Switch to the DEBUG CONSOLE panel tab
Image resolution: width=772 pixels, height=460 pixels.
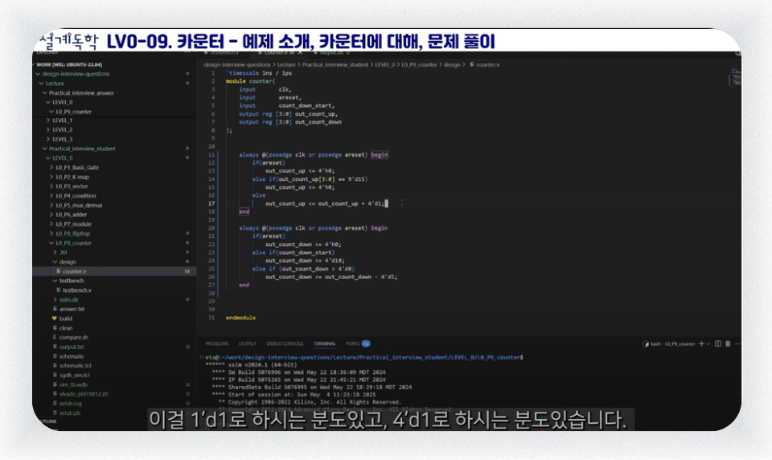tap(285, 343)
